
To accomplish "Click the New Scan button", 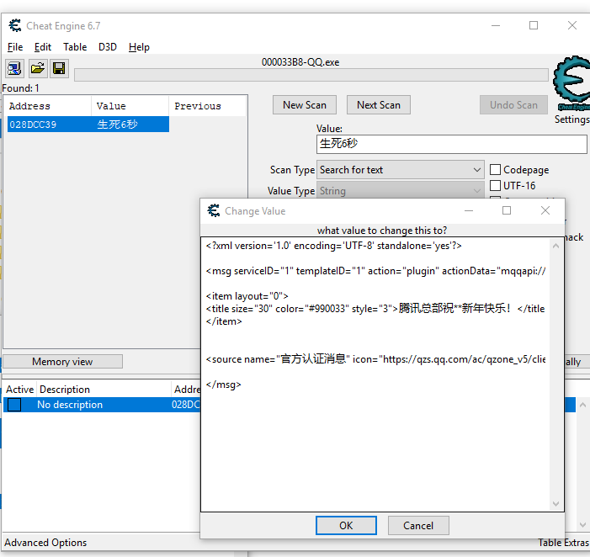I will (x=305, y=105).
